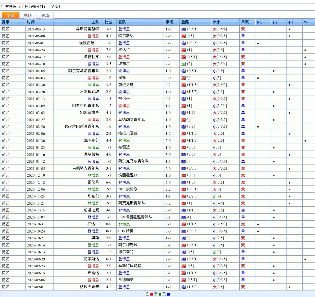
Task: Click the 7+ goals column header
Action: tap(306, 22)
